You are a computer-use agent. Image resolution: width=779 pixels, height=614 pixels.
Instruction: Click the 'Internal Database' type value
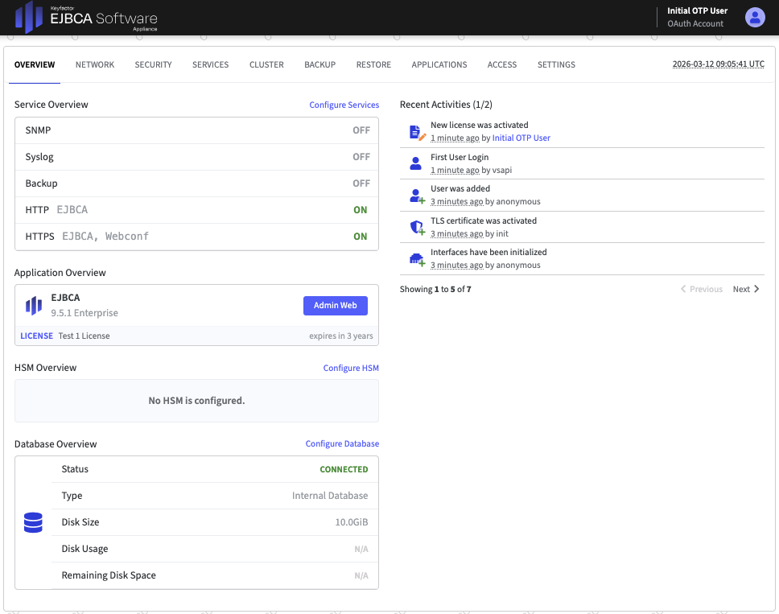coord(330,496)
